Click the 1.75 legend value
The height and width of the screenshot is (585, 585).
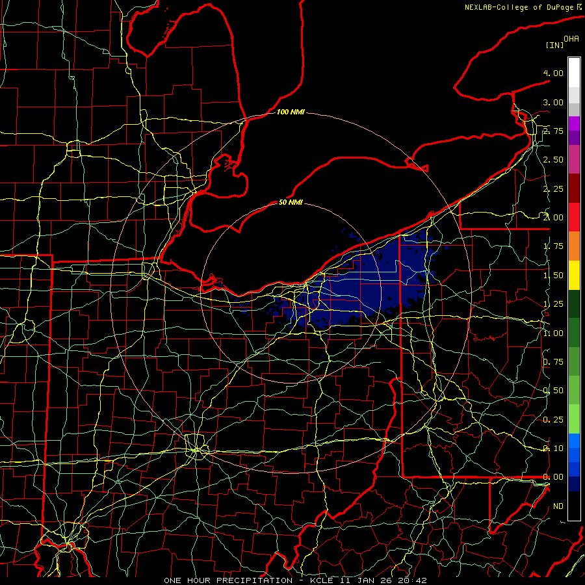tap(553, 246)
